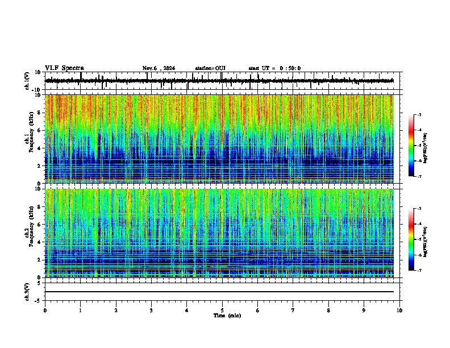Click the ch.1 colorbar units label
This screenshot has height=348, width=450.
(x=426, y=148)
